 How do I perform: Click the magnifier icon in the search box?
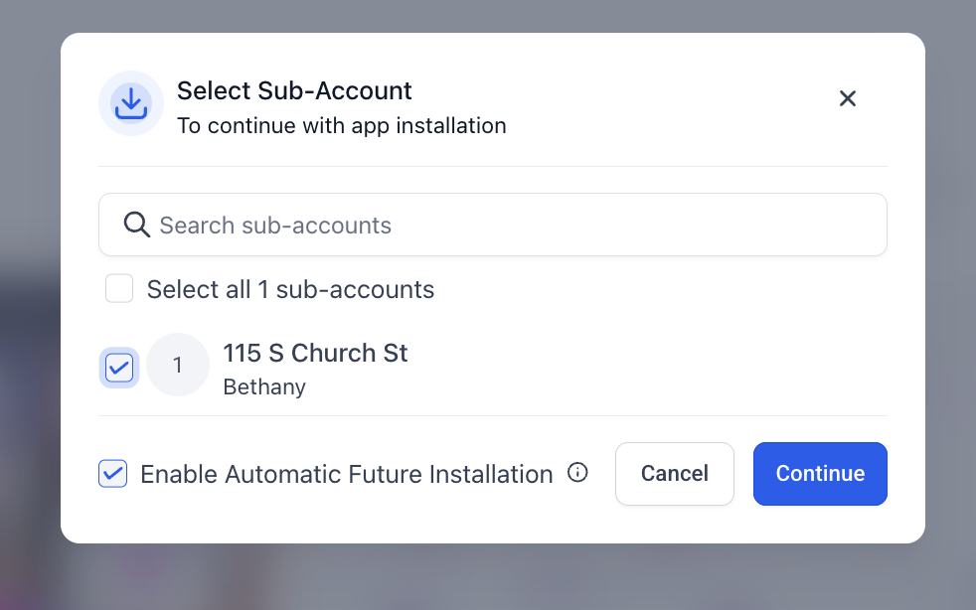click(136, 225)
